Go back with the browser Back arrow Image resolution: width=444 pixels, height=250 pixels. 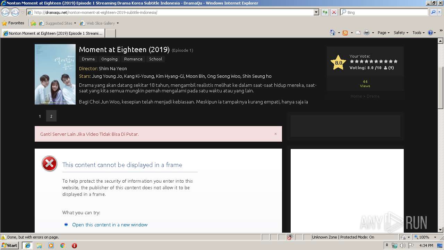click(5, 12)
